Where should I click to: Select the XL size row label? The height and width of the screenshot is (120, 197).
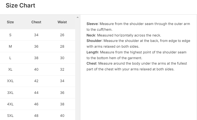click(10, 69)
